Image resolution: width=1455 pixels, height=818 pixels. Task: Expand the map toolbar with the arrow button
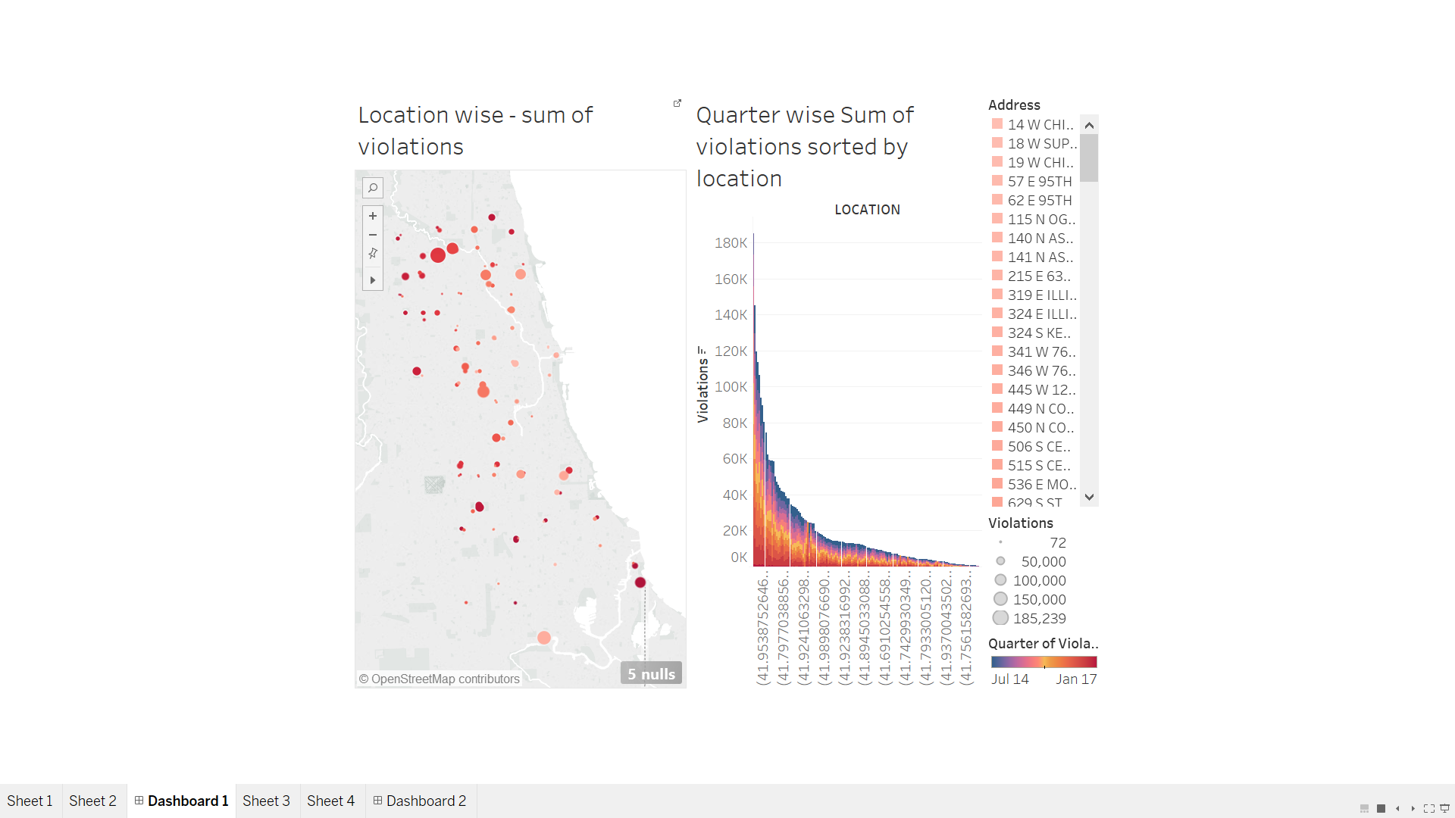point(372,279)
